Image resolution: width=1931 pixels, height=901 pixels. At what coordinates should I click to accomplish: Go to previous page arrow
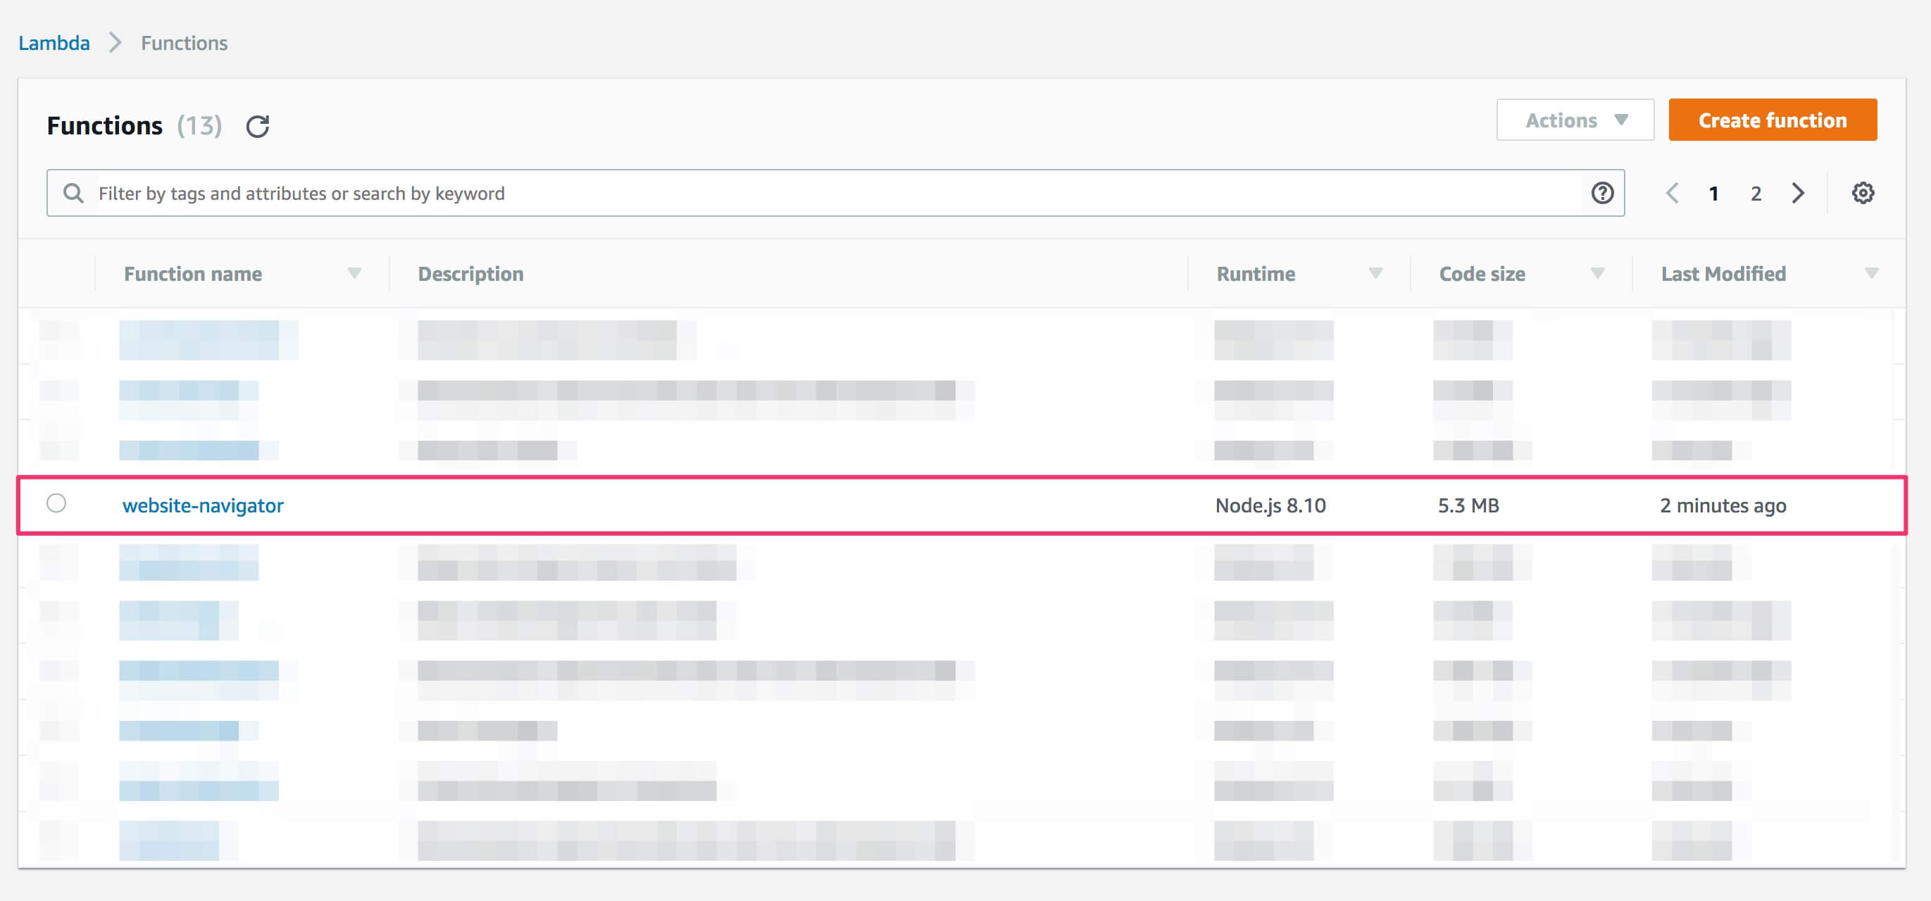pos(1672,194)
